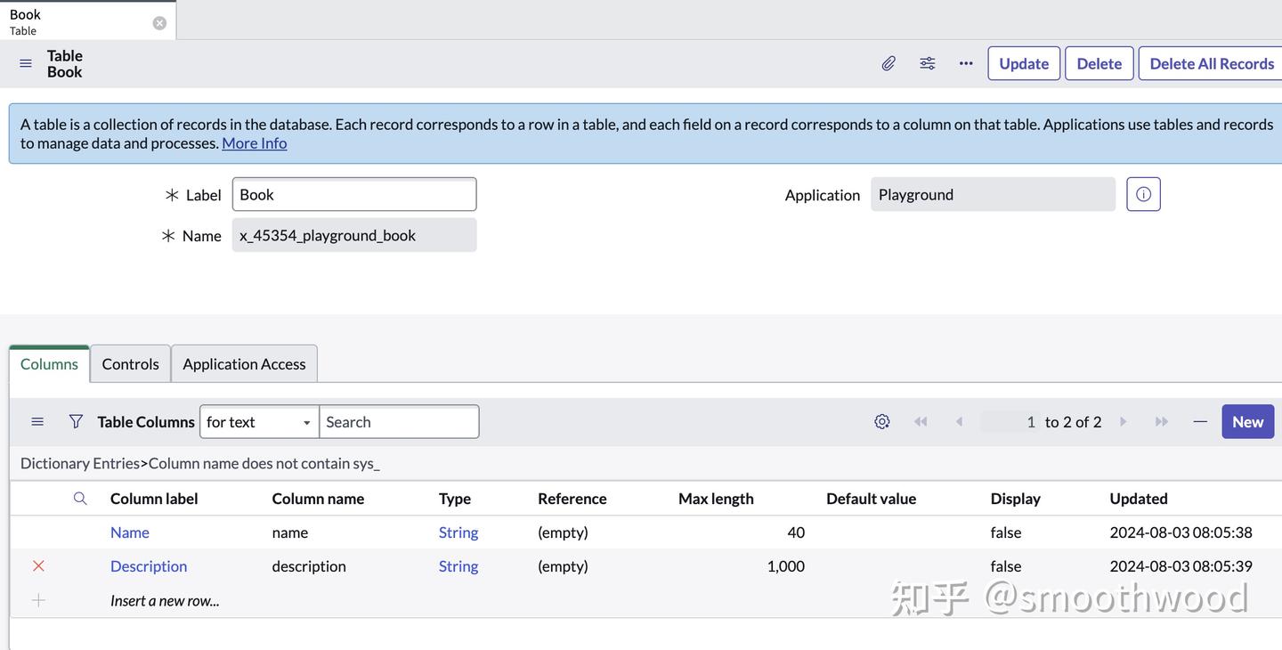
Task: Click the More Info link
Action: tap(254, 141)
